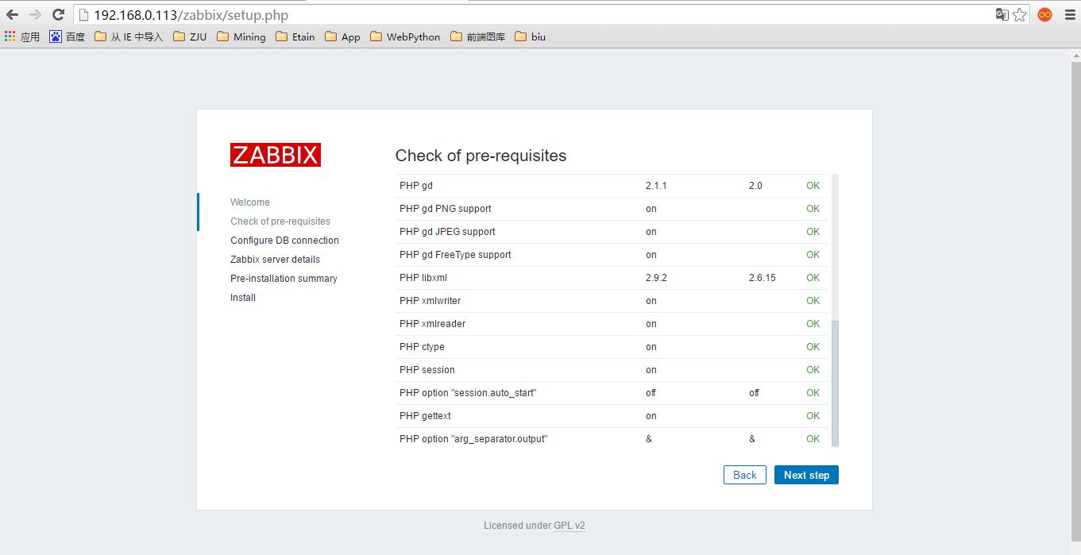Select Configure DB connection step
Screen dimensions: 1081x555
(x=284, y=241)
